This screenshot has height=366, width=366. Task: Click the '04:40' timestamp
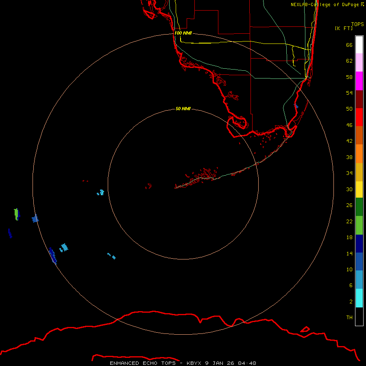(247, 363)
